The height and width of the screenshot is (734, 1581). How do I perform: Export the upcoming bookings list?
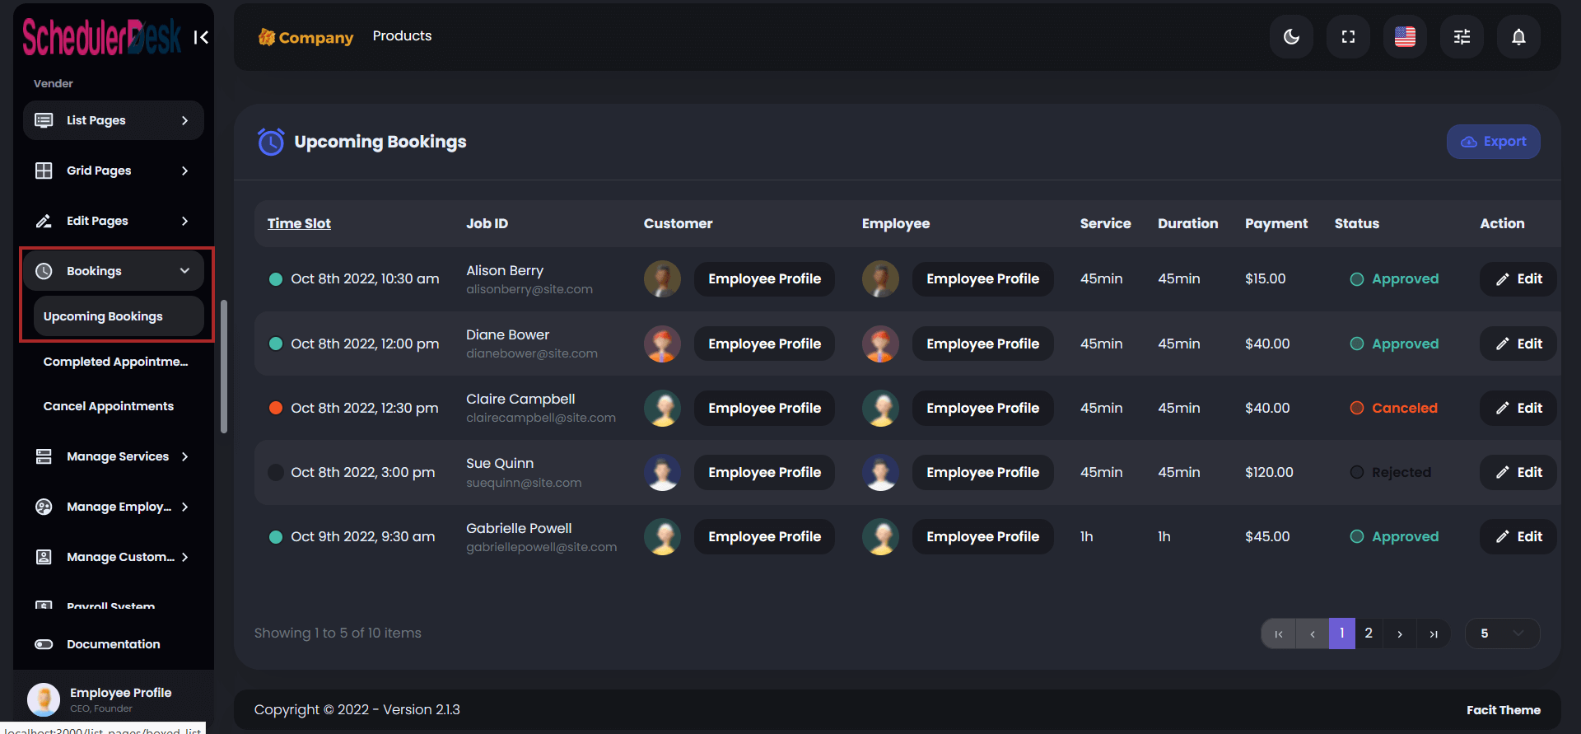click(x=1493, y=142)
